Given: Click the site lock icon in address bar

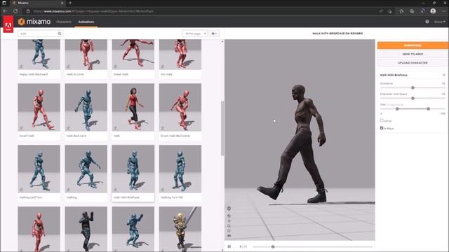Looking at the screenshot, I should point(28,11).
